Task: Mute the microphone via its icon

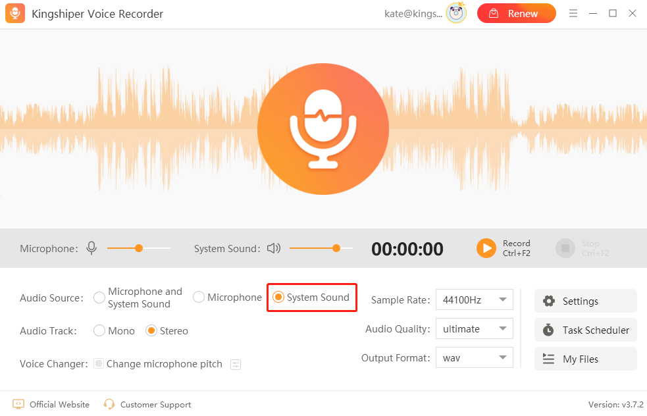Action: coord(91,248)
